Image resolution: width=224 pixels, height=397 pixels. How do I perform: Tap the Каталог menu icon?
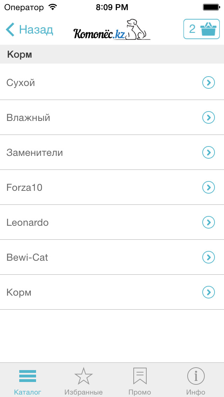(x=28, y=376)
